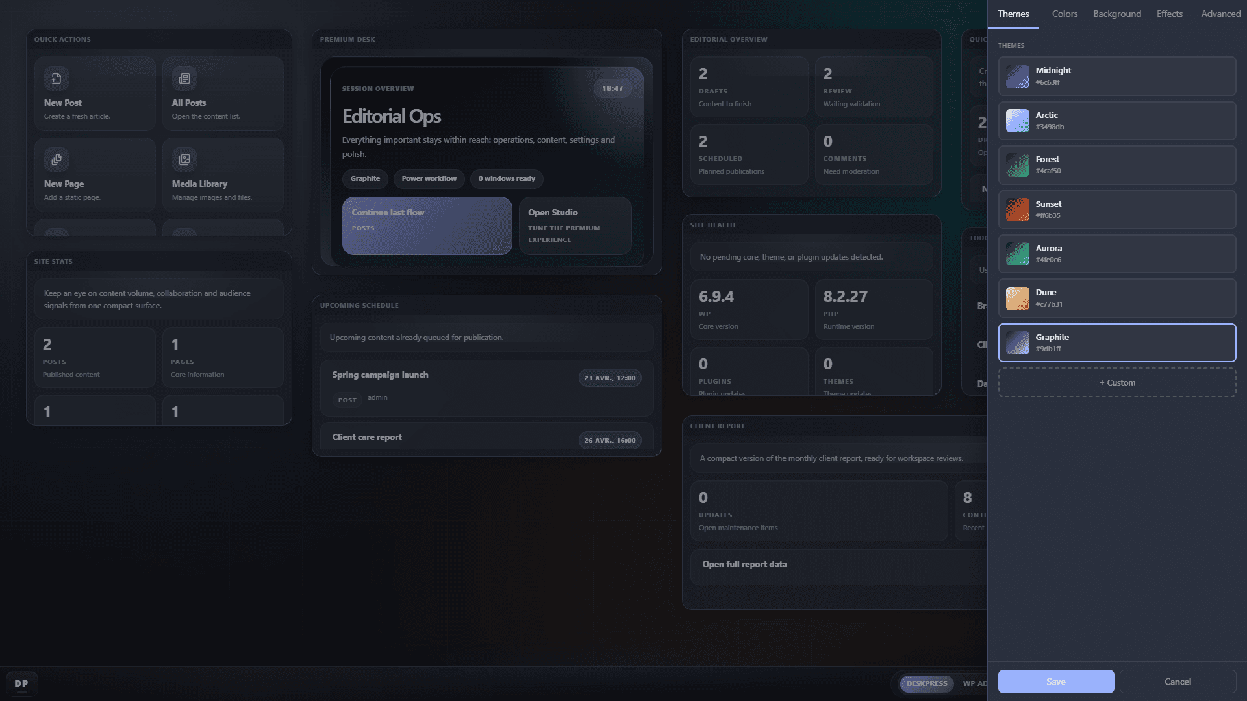This screenshot has height=701, width=1247.
Task: Click the DP logo in the corner
Action: 21,683
